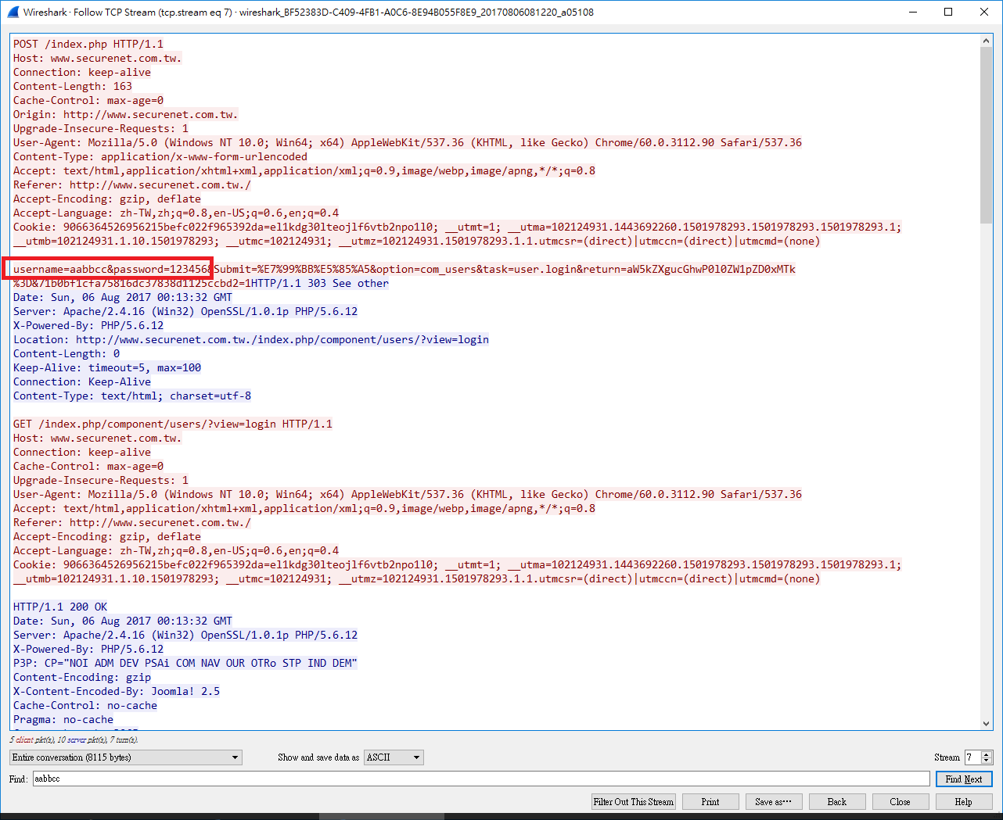Click the 'Referer: http://www.securenet.com.tw./' line under POST

coord(132,185)
